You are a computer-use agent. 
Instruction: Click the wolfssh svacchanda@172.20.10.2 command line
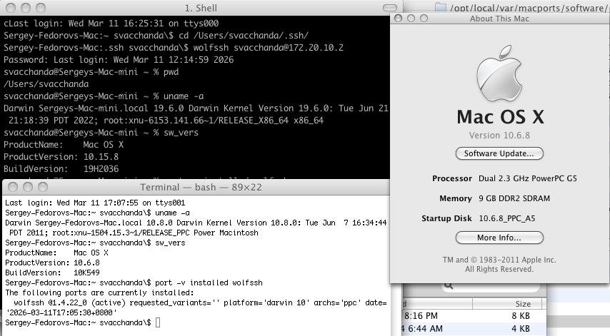(174, 48)
